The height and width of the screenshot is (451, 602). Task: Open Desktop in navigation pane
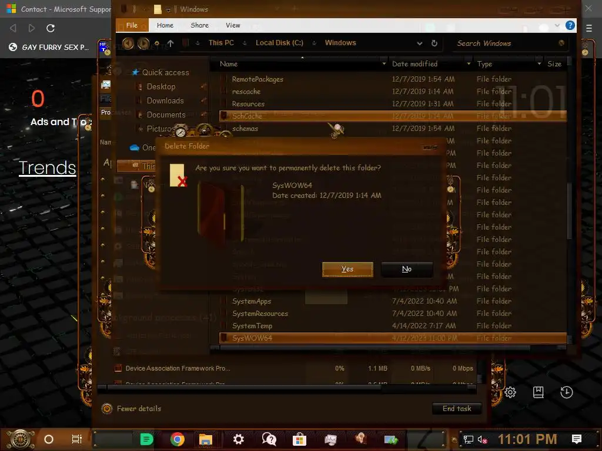(x=161, y=87)
